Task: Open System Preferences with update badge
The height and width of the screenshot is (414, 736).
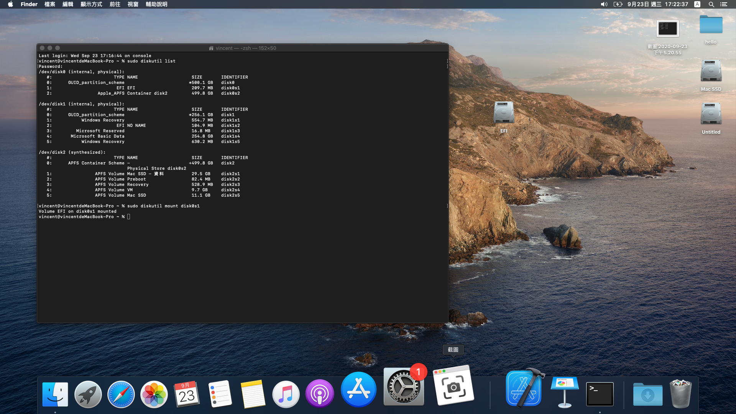Action: coord(404,387)
